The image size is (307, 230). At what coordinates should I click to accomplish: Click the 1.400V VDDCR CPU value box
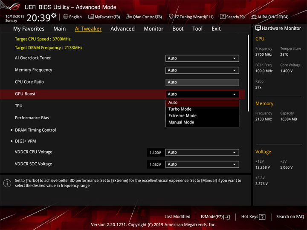point(155,152)
